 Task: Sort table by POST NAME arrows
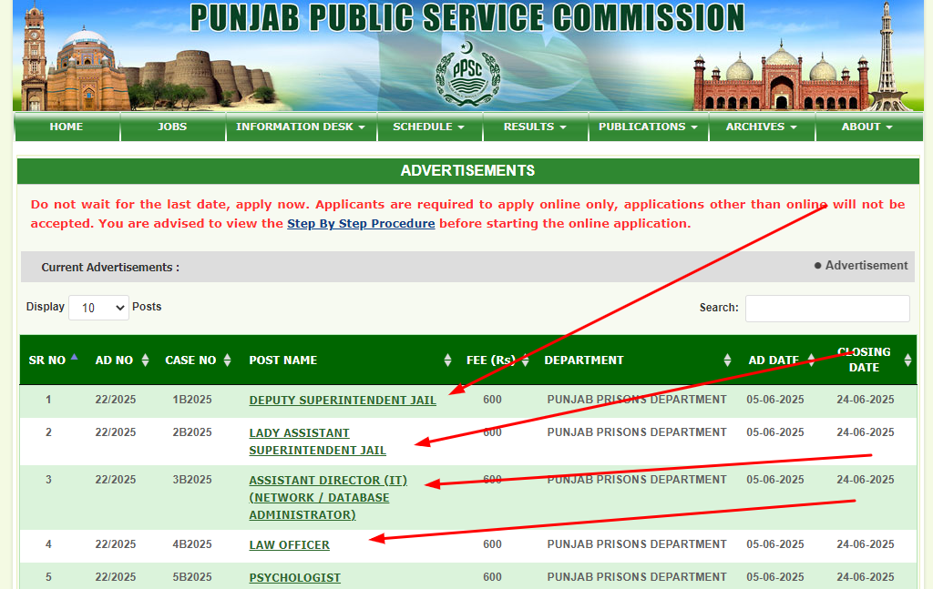(x=448, y=361)
